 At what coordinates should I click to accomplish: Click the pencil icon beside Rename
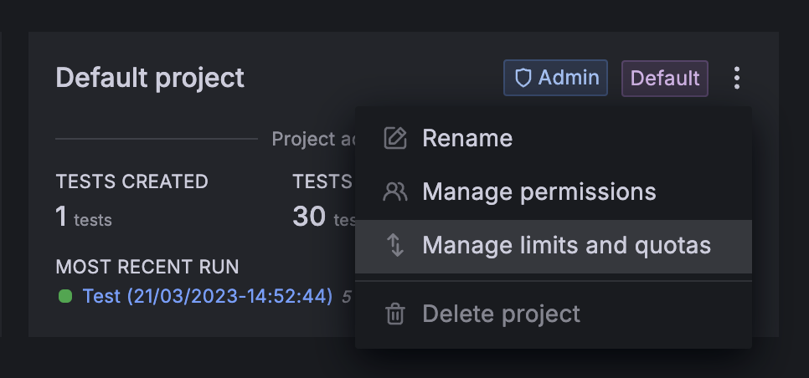click(x=394, y=138)
